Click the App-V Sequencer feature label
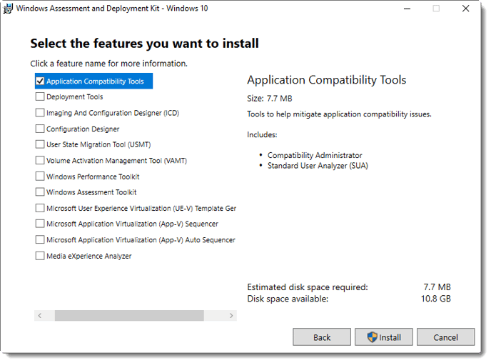The width and height of the screenshot is (491, 363). click(x=132, y=224)
